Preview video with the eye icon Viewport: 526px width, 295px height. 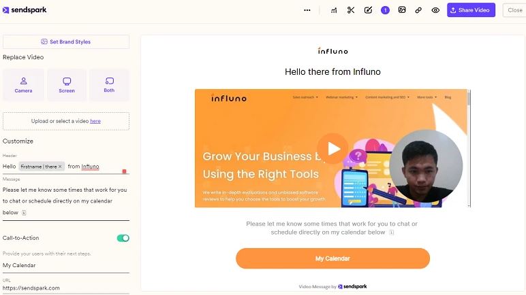pyautogui.click(x=435, y=10)
